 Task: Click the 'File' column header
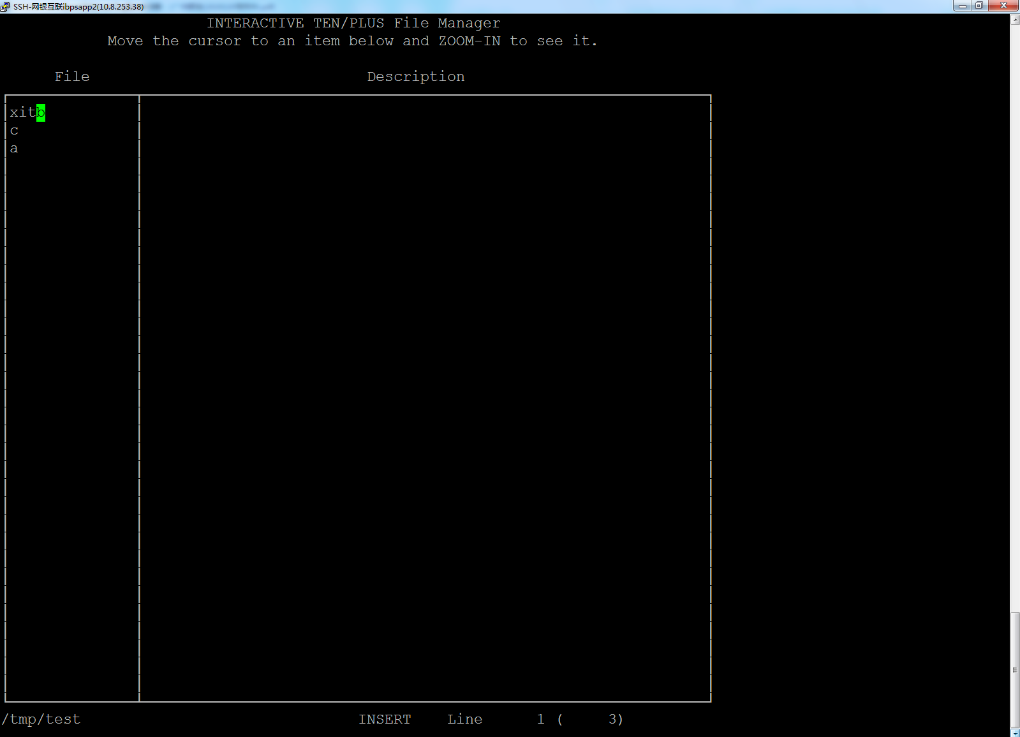pyautogui.click(x=72, y=77)
